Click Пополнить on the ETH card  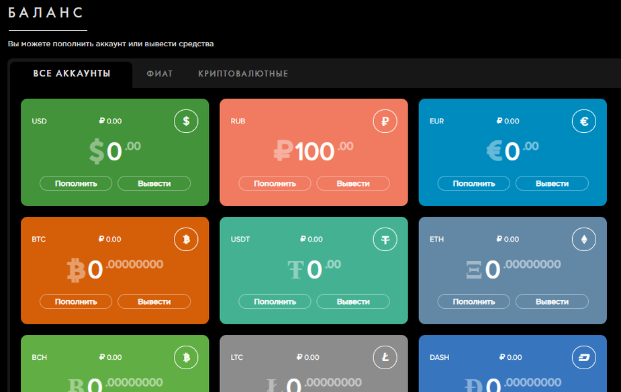[x=474, y=301]
